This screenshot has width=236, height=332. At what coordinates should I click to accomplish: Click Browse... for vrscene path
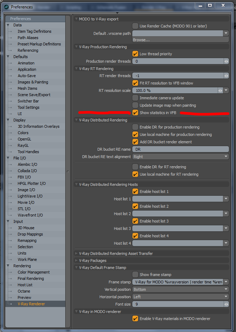click(x=181, y=40)
